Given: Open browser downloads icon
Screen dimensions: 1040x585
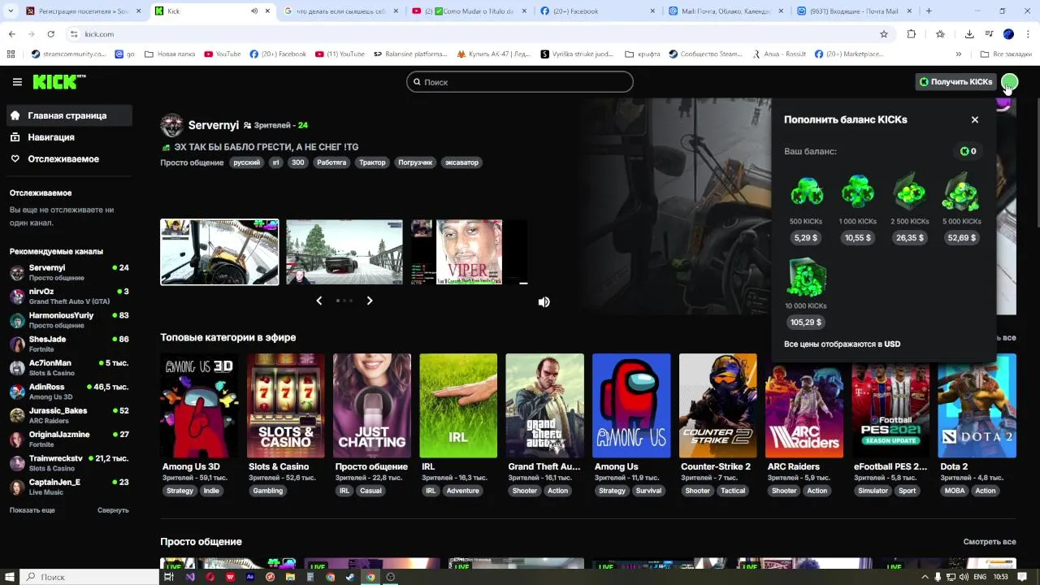Looking at the screenshot, I should point(969,34).
